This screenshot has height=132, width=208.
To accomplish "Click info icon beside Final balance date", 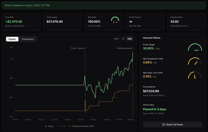I will pyautogui.click(x=163, y=95).
